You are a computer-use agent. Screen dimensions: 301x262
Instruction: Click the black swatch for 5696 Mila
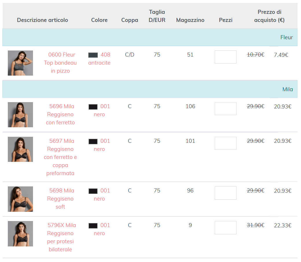[x=93, y=107]
